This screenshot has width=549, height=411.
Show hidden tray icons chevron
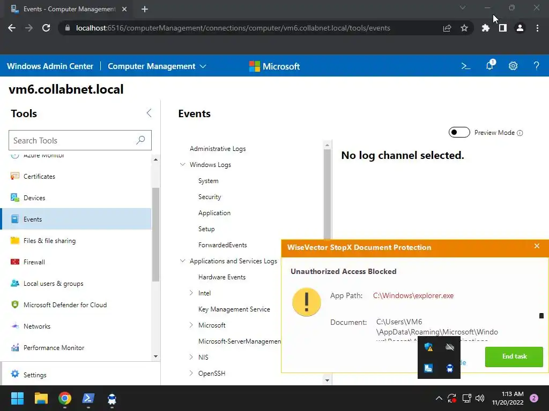coord(439,398)
